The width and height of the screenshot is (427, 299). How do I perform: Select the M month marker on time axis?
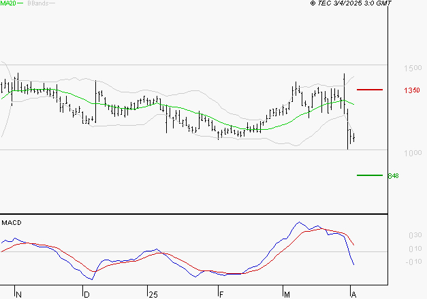(288, 294)
